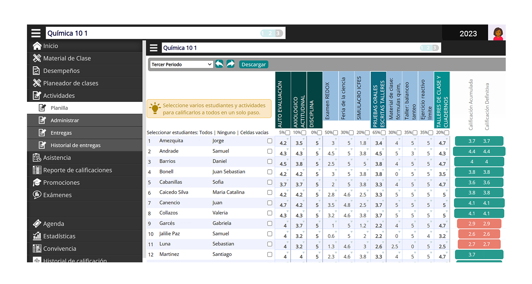Screen dimensions: 532x284
Task: Click the Todos select-all students link
Action: pyautogui.click(x=206, y=132)
